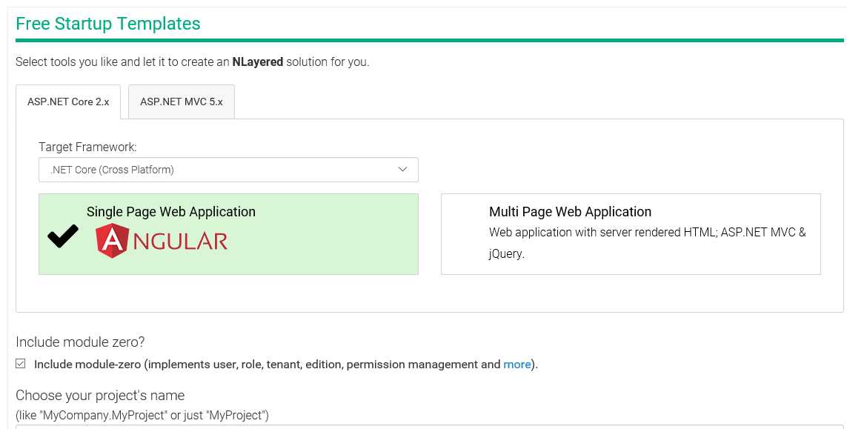Screen dimensions: 847x429
Task: Click the project name example hint text
Action: pos(142,416)
